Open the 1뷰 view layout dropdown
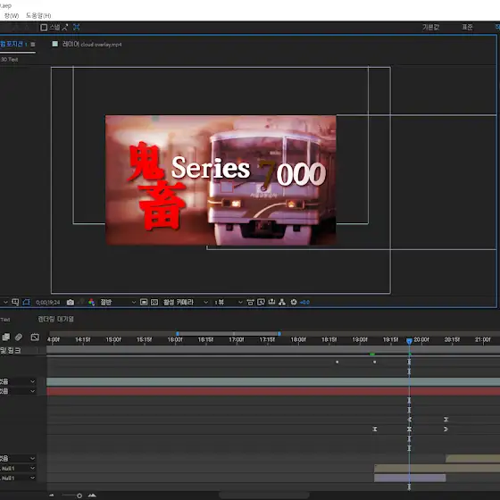 click(x=229, y=302)
